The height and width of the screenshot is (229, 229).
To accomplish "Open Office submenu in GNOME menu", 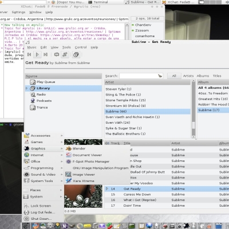I will coord(43,161).
